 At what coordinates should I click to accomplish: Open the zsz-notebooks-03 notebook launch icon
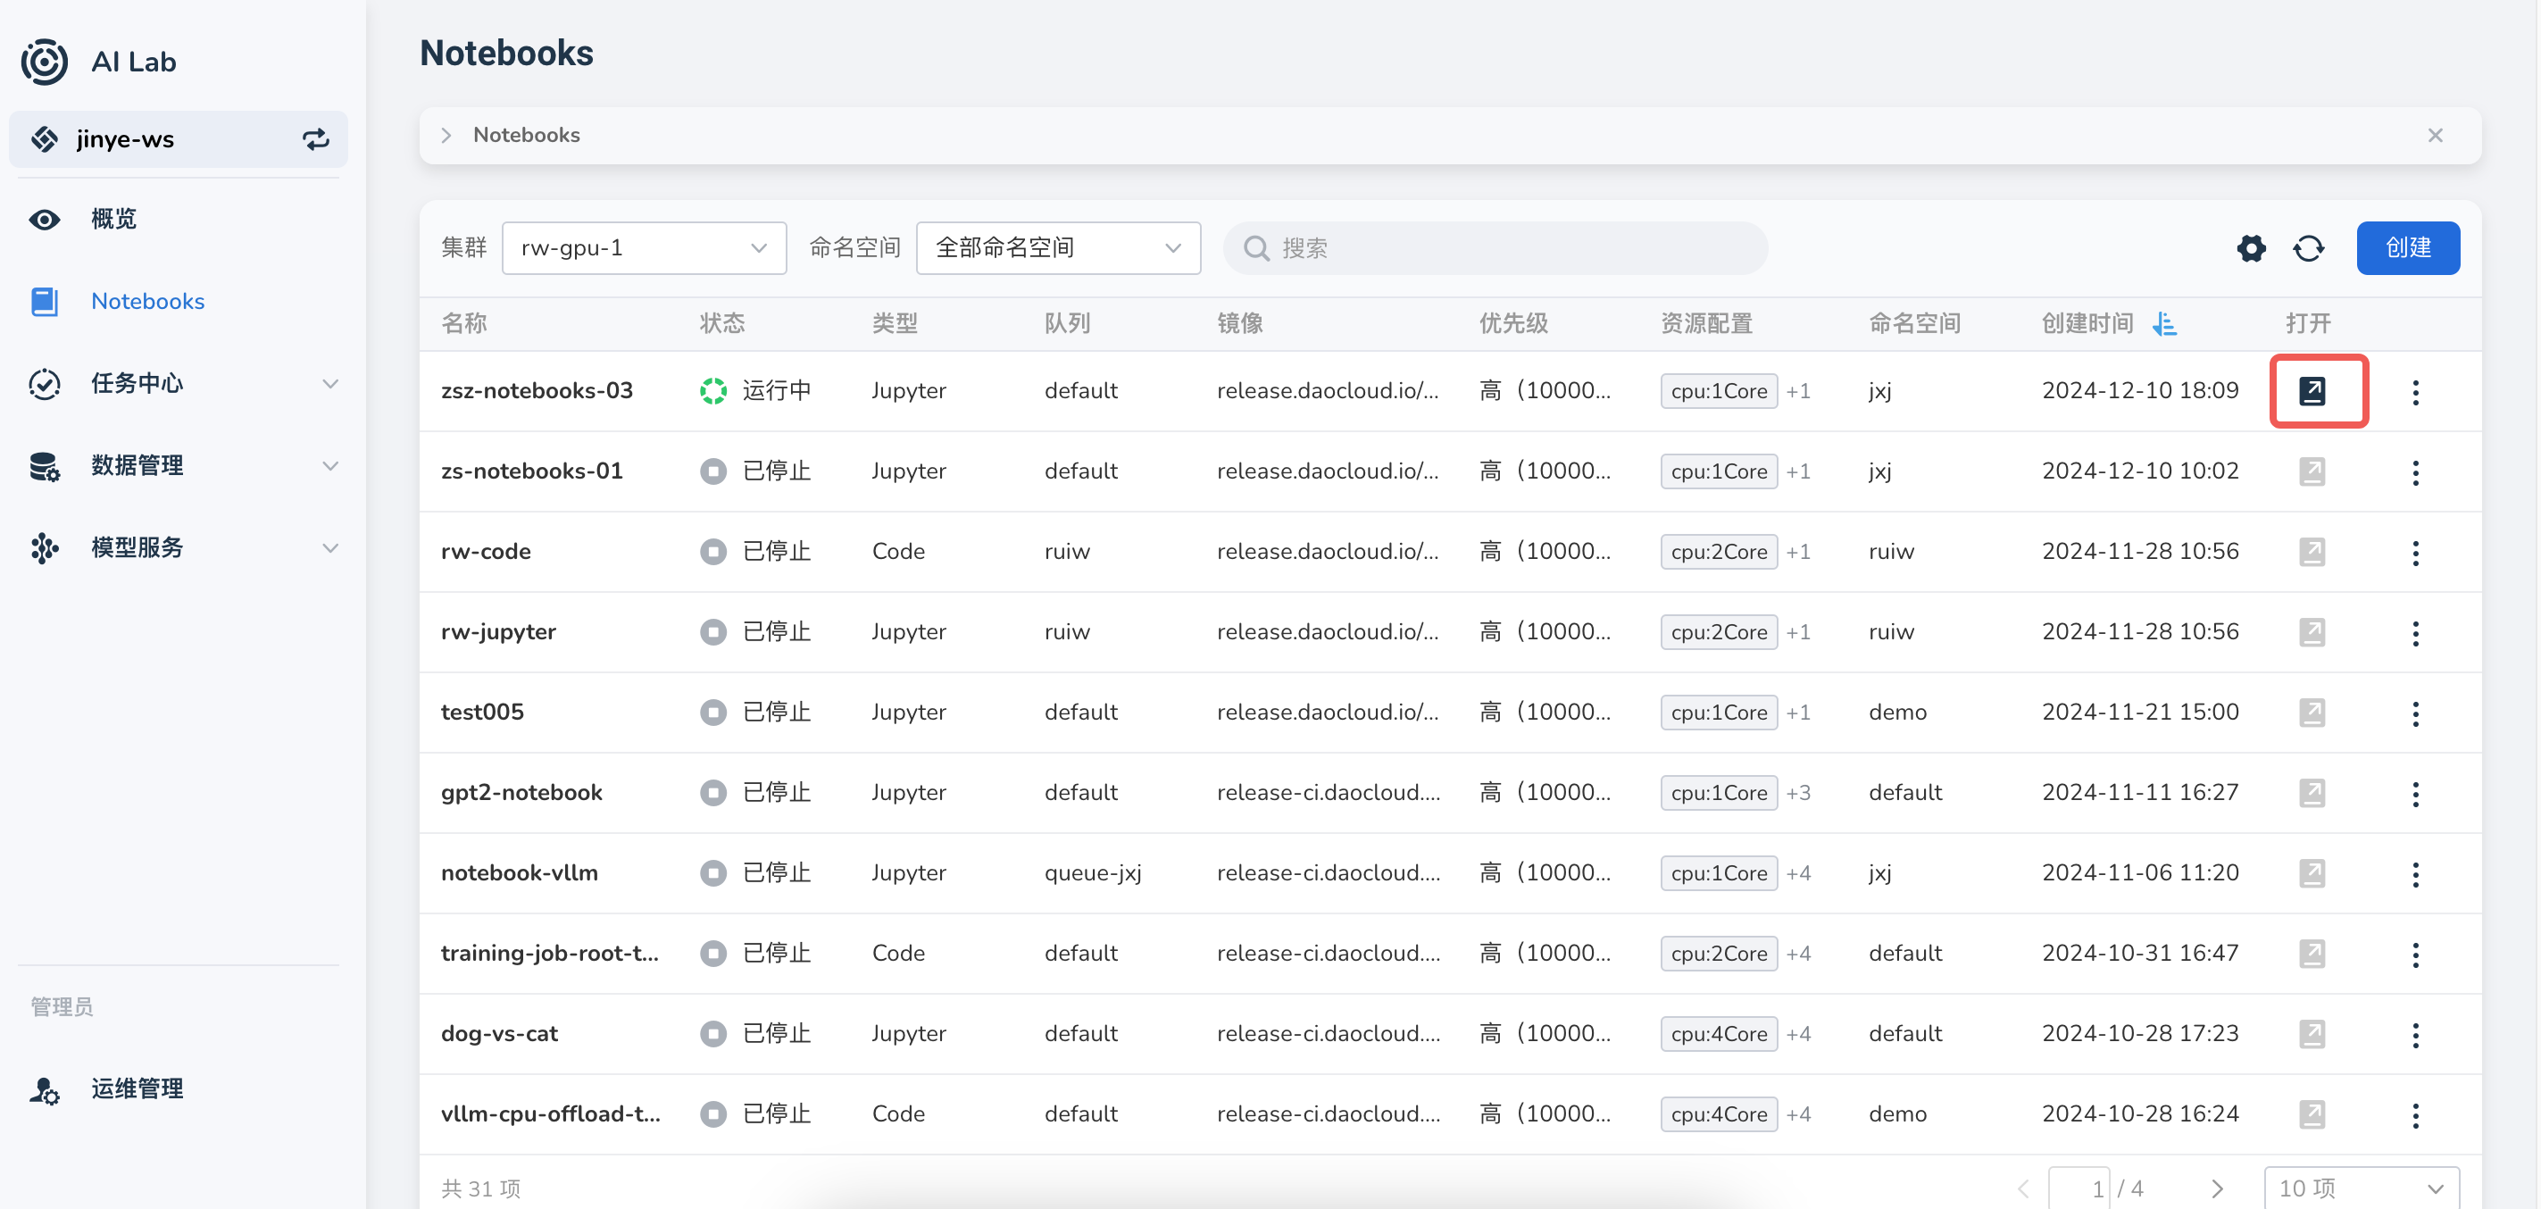coord(2312,390)
